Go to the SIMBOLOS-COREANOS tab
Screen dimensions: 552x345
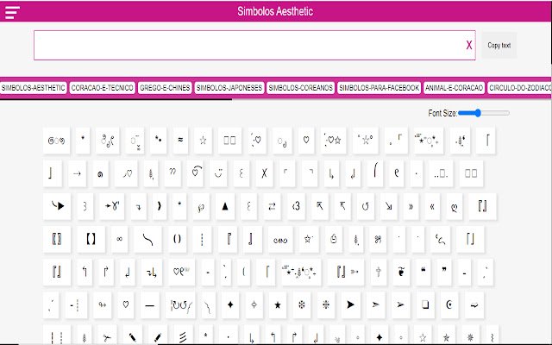(x=301, y=88)
